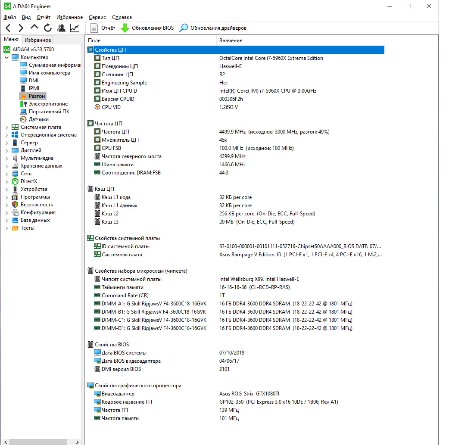Click the База данных database icon
449x445 pixels.
point(15,220)
